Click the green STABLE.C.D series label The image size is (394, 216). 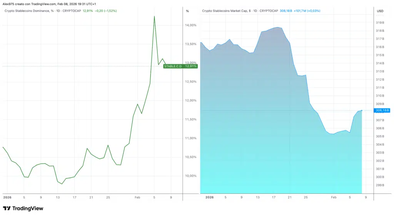[172, 66]
